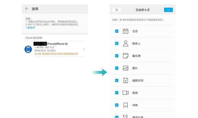Select the 书签 label
The height and width of the screenshot is (118, 198).
point(135,105)
